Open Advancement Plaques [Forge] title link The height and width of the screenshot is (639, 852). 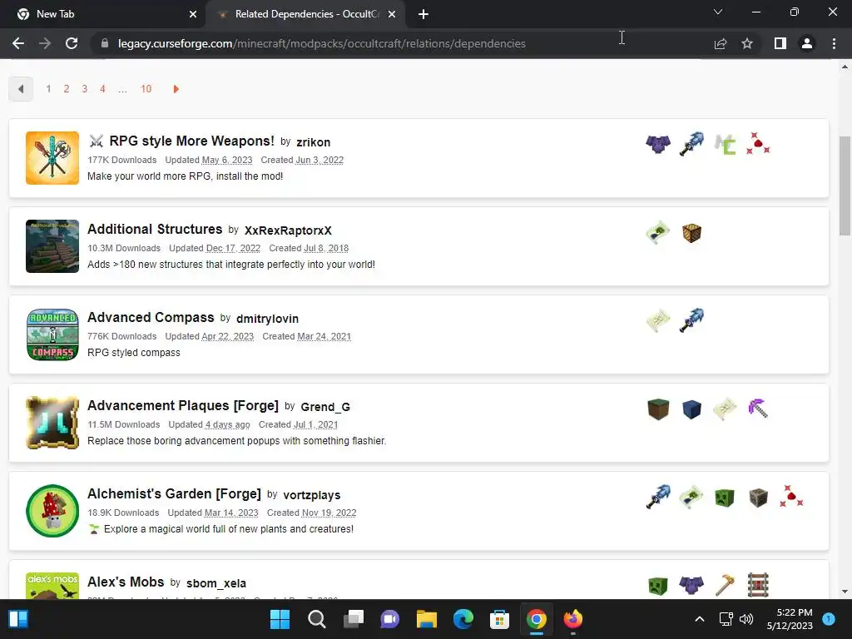(182, 405)
